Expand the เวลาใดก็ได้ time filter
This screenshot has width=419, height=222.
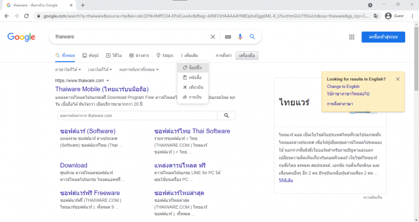[x=100, y=70]
